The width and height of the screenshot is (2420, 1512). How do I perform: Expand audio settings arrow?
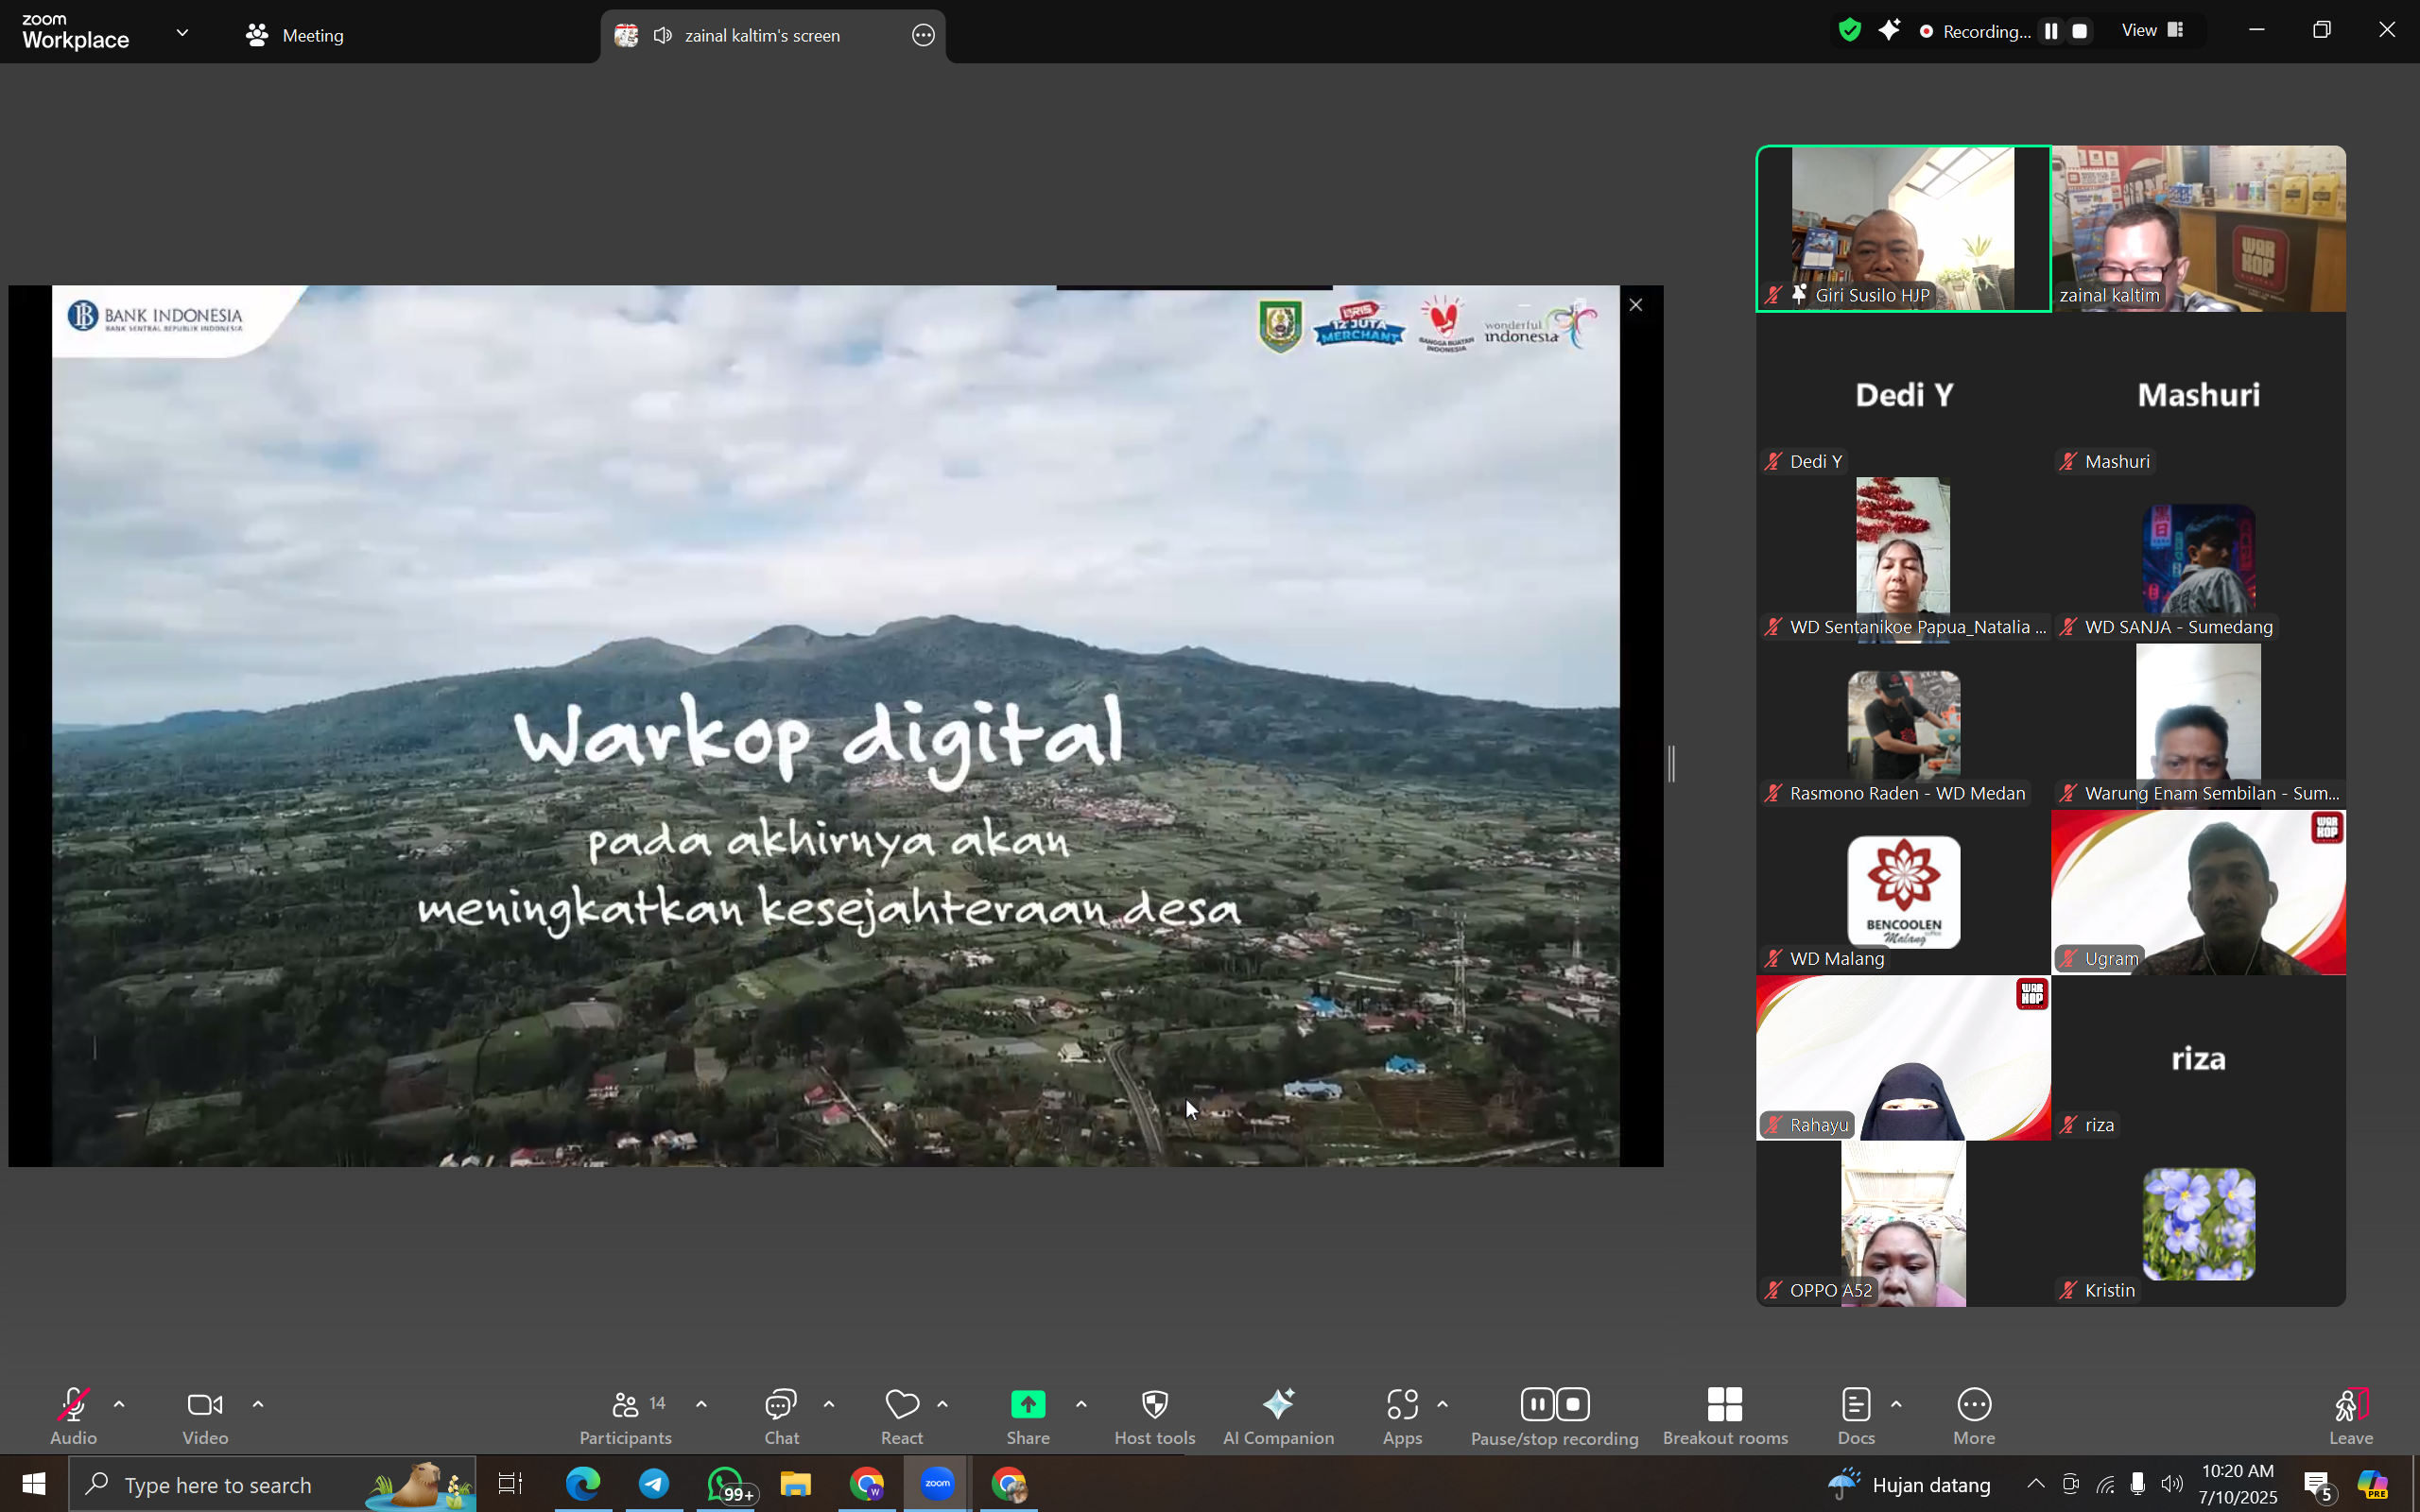point(119,1404)
